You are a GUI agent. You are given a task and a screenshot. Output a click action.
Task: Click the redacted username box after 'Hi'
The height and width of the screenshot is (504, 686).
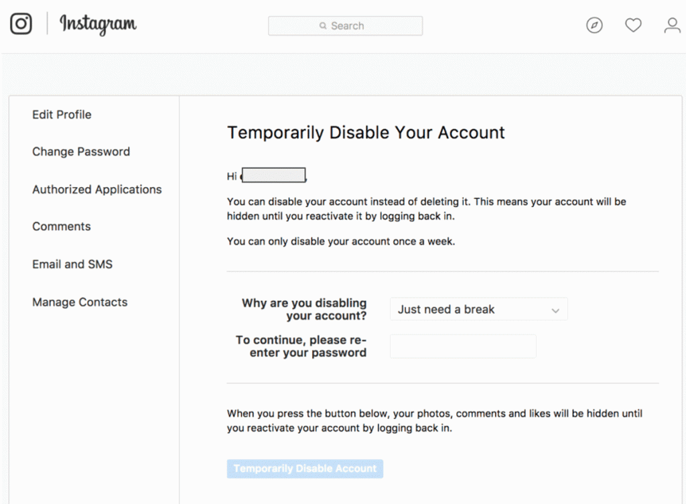pyautogui.click(x=273, y=176)
